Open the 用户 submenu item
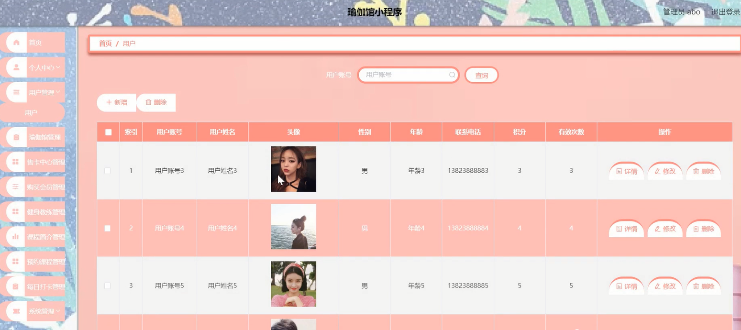 pyautogui.click(x=32, y=113)
